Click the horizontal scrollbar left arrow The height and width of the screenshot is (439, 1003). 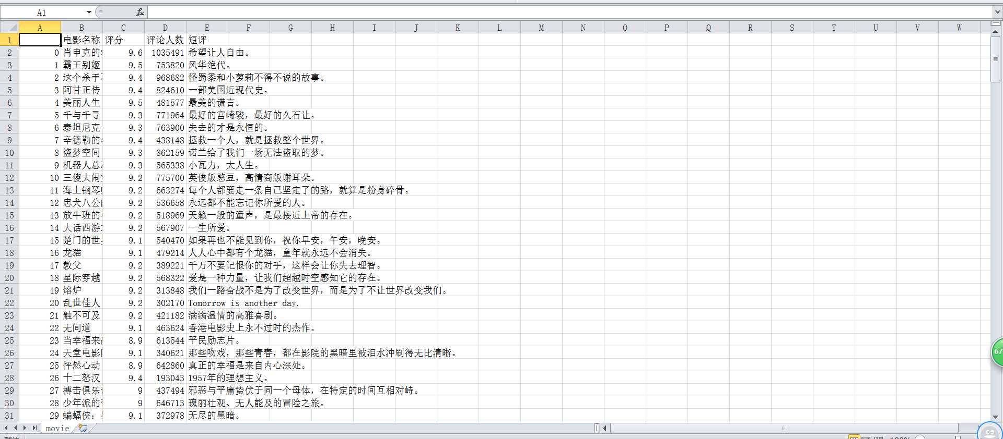point(605,429)
